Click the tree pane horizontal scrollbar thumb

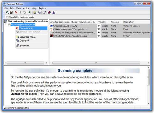(x=25, y=63)
